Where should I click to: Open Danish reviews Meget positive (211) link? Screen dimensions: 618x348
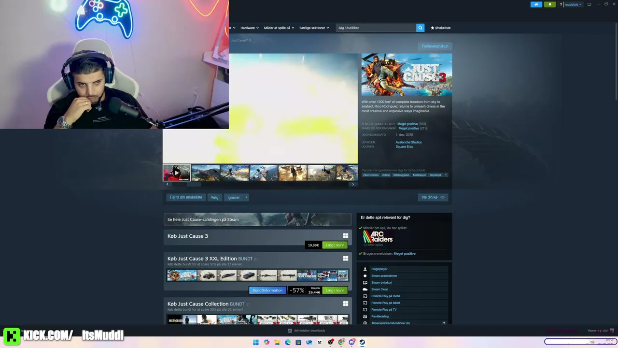click(x=412, y=128)
